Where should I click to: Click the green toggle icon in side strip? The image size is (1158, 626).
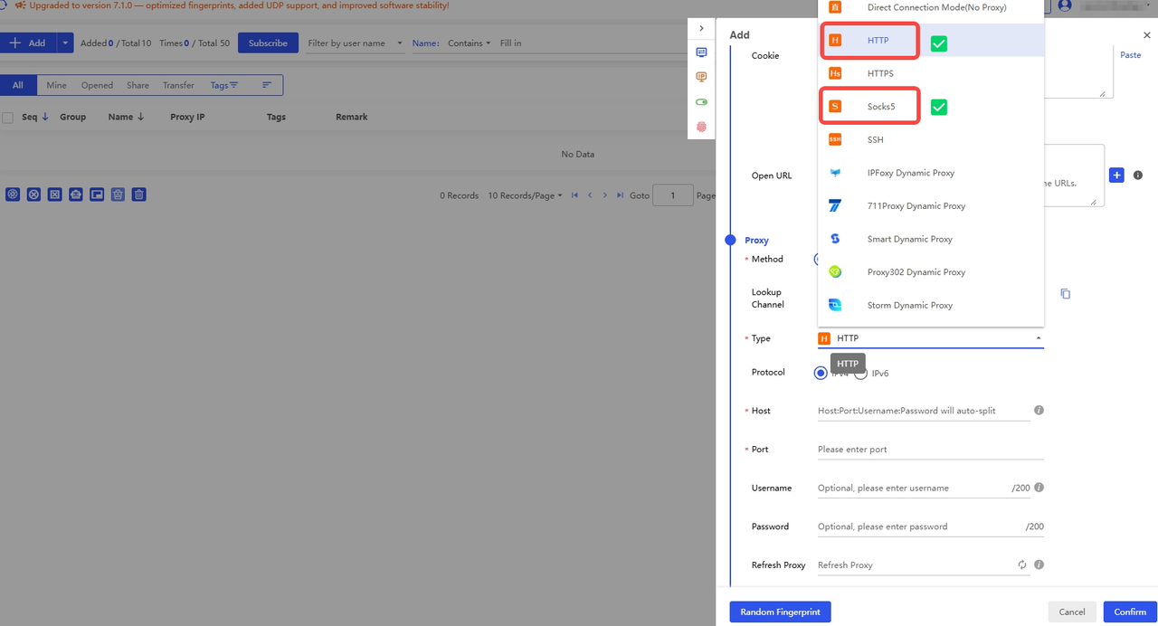(x=701, y=102)
